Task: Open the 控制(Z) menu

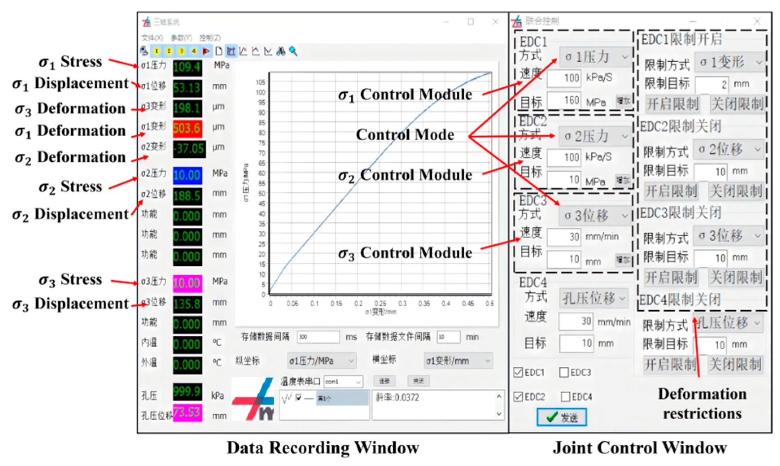Action: coord(210,38)
